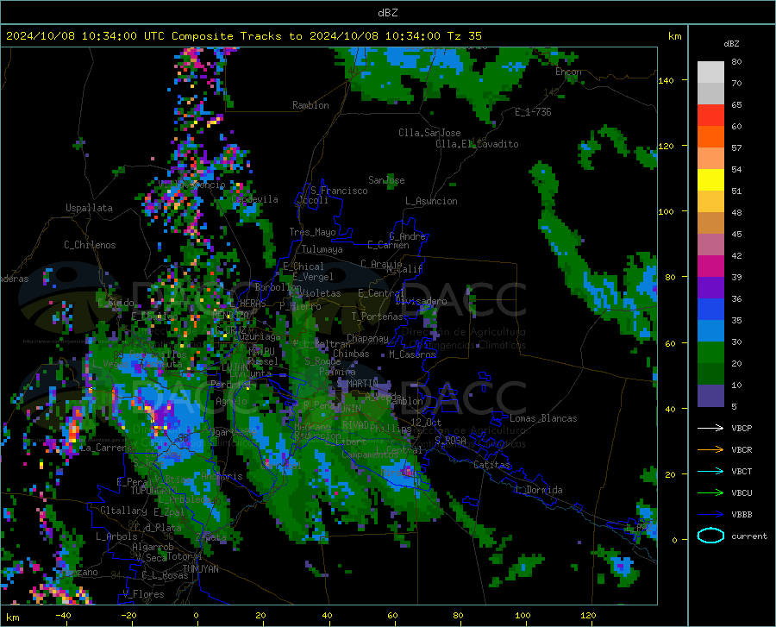The width and height of the screenshot is (776, 627).
Task: Click the 'C_Chilenos' map label
Action: coord(90,245)
